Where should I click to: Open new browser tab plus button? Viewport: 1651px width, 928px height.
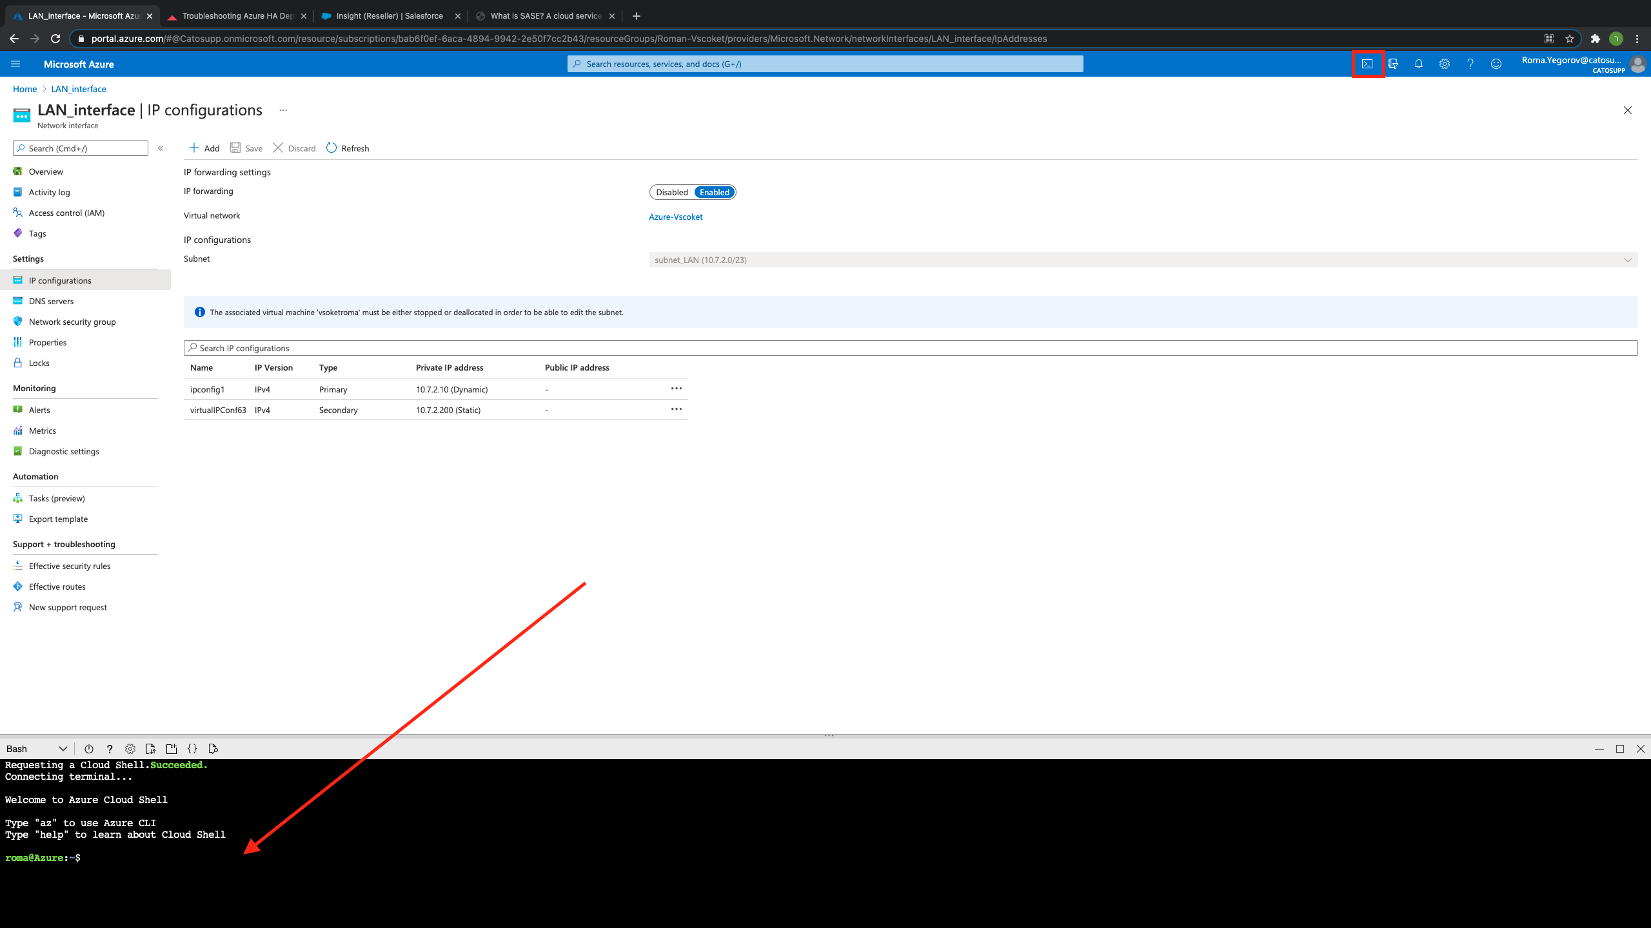click(x=637, y=16)
